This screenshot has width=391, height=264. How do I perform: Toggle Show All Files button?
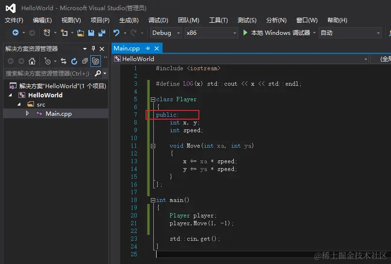[96, 61]
